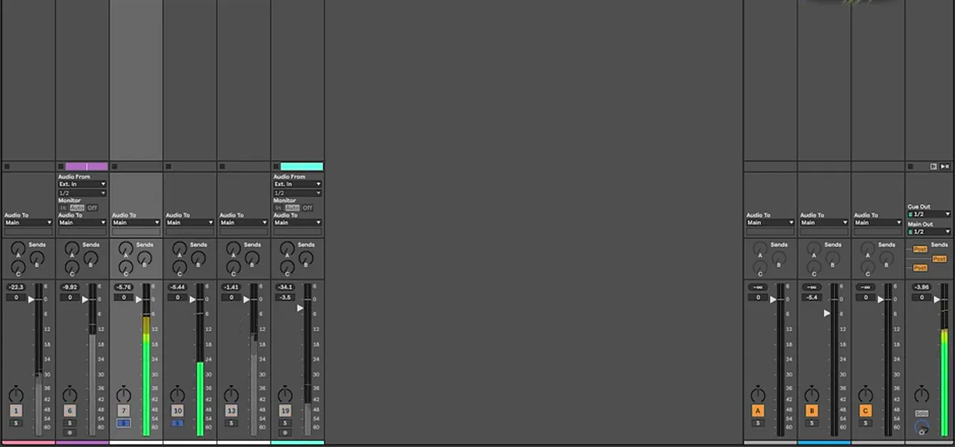Click the clip stop button on track 1

[7, 167]
